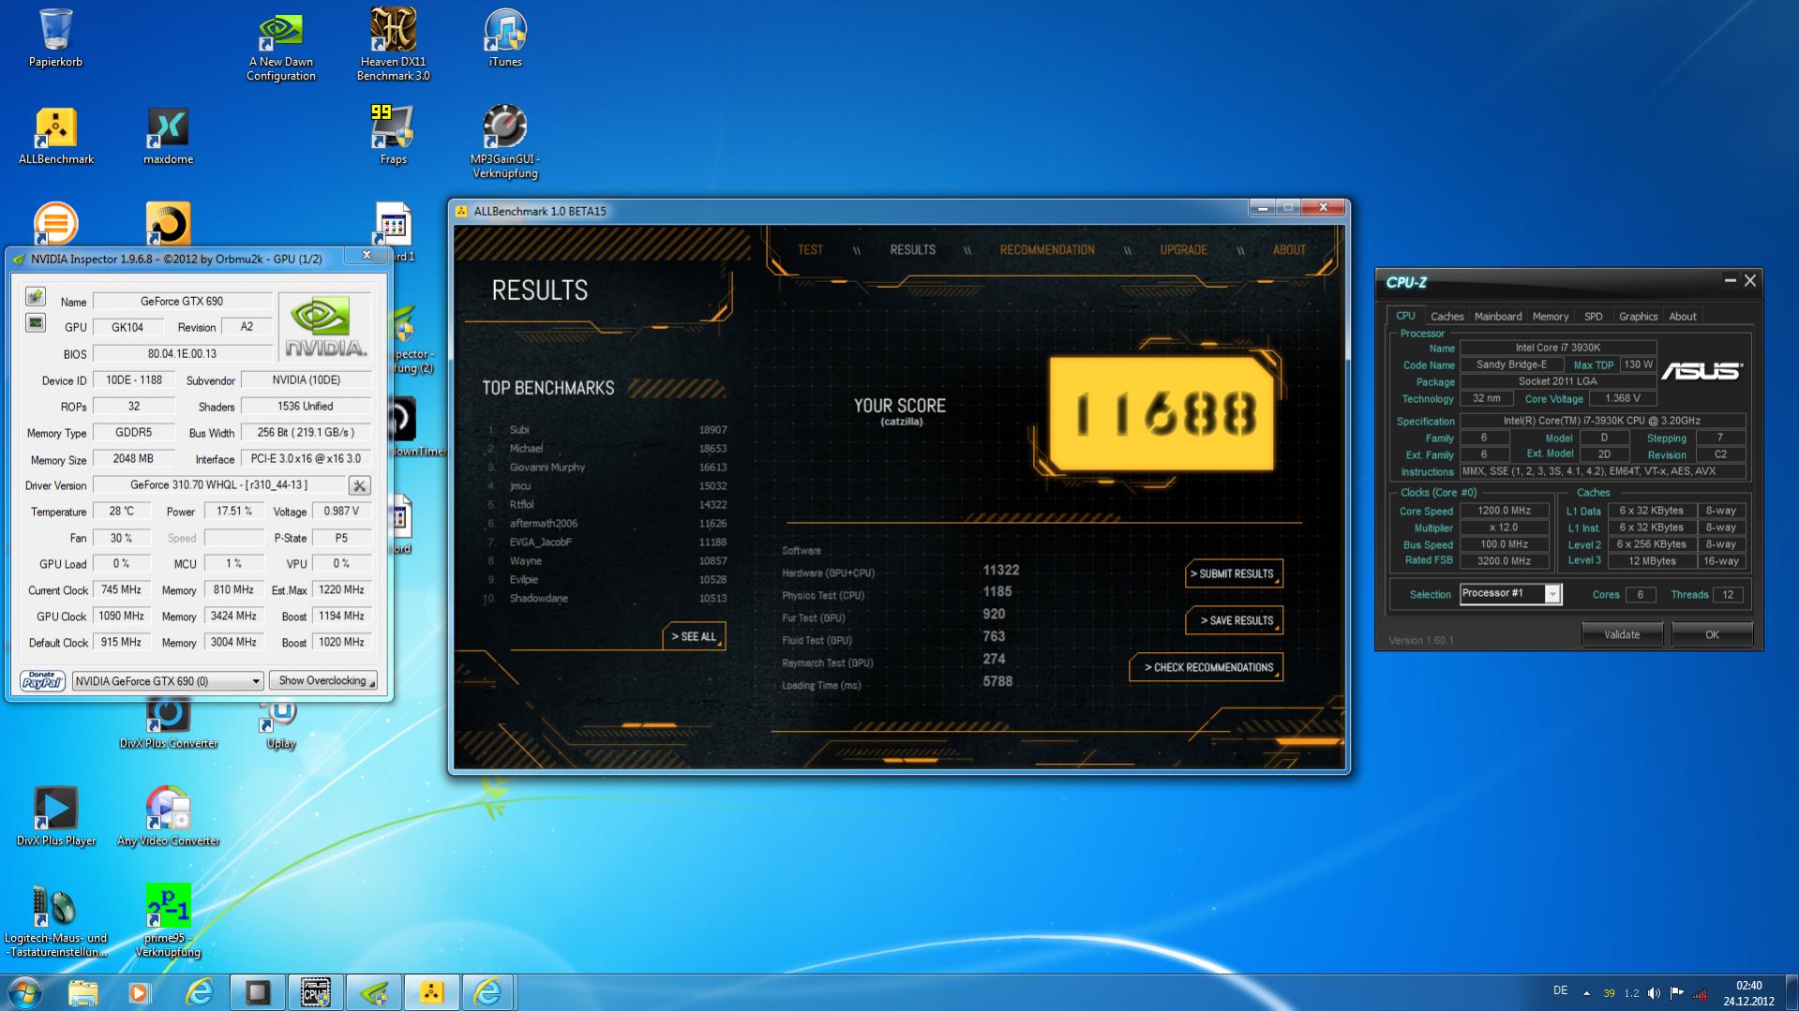Click the upload screenshot icon in NVIDIA Inspector
The height and width of the screenshot is (1011, 1799).
(x=35, y=297)
